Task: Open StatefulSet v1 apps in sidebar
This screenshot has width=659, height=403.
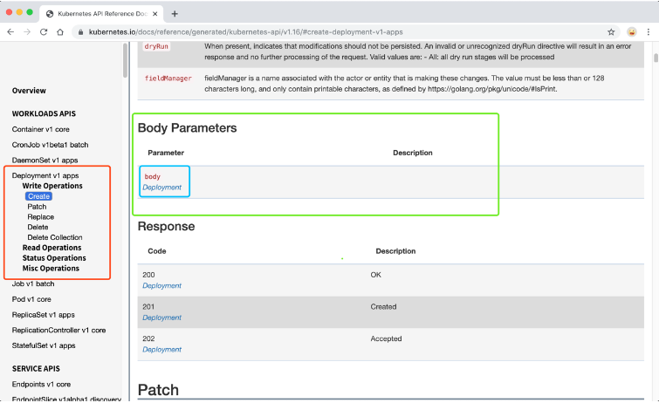Action: point(44,345)
